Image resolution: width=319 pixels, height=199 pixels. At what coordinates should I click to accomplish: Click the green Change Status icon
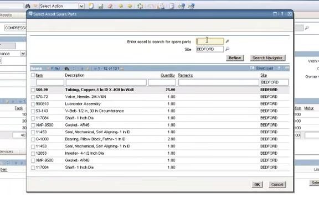pyautogui.click(x=140, y=6)
